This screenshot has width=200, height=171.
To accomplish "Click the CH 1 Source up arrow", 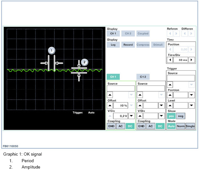I will (111, 95).
